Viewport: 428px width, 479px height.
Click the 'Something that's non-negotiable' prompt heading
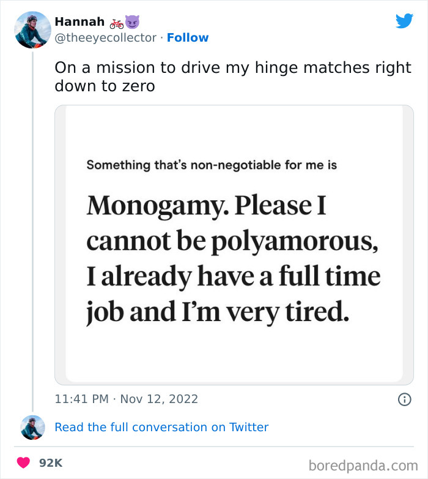[x=212, y=165]
